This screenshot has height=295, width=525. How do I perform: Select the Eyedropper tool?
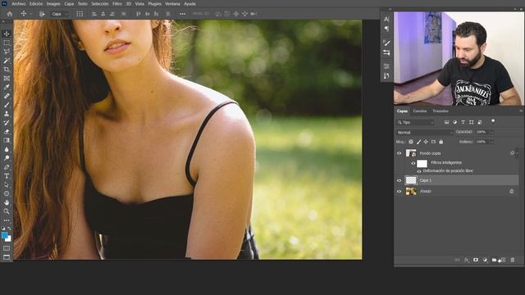pos(7,87)
